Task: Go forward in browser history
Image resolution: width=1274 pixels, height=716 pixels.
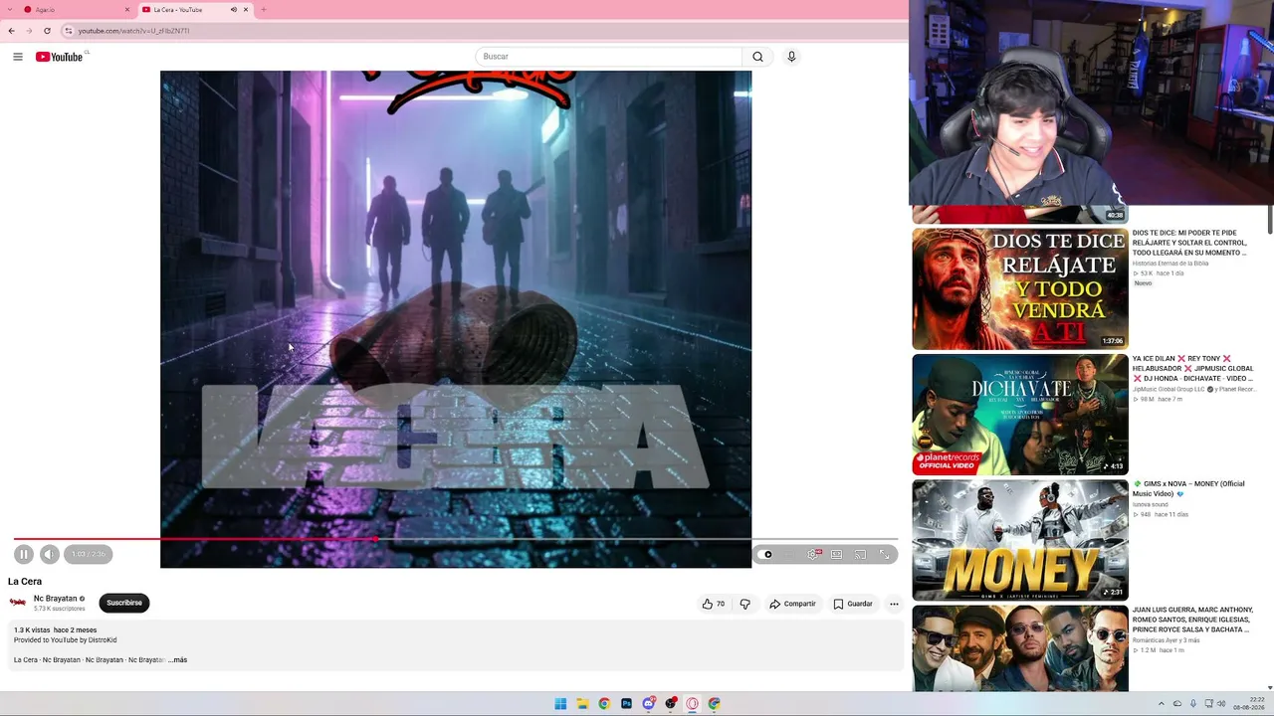Action: (x=29, y=31)
